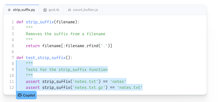
Task: Click line number 5 in the gutter
Action: tap(13, 46)
